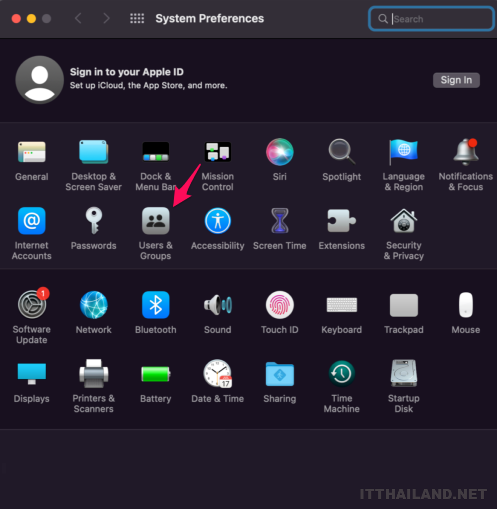The image size is (497, 509).
Task: Open Startup Disk settings
Action: point(404,373)
